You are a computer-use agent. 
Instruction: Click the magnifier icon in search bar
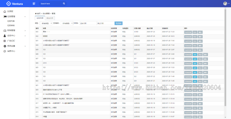coord(64,4)
